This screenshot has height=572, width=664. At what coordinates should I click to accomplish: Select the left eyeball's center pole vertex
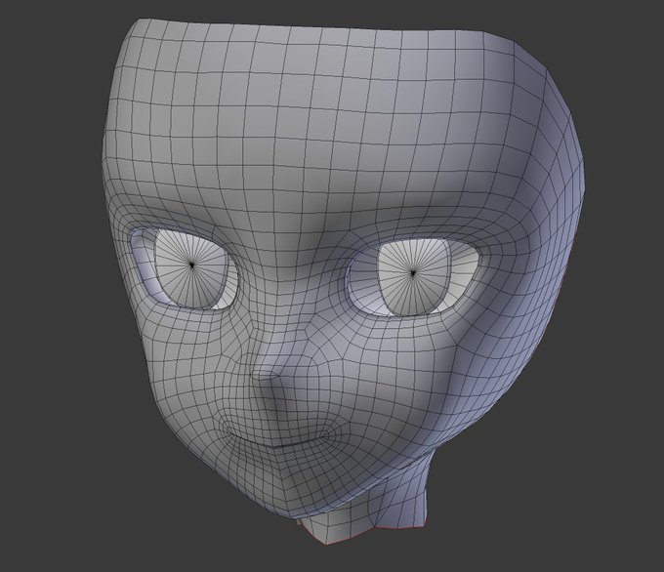click(x=191, y=265)
